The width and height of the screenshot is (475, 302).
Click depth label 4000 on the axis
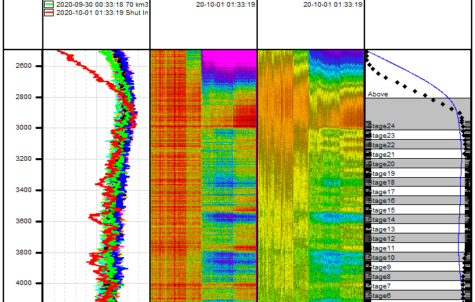pos(24,283)
